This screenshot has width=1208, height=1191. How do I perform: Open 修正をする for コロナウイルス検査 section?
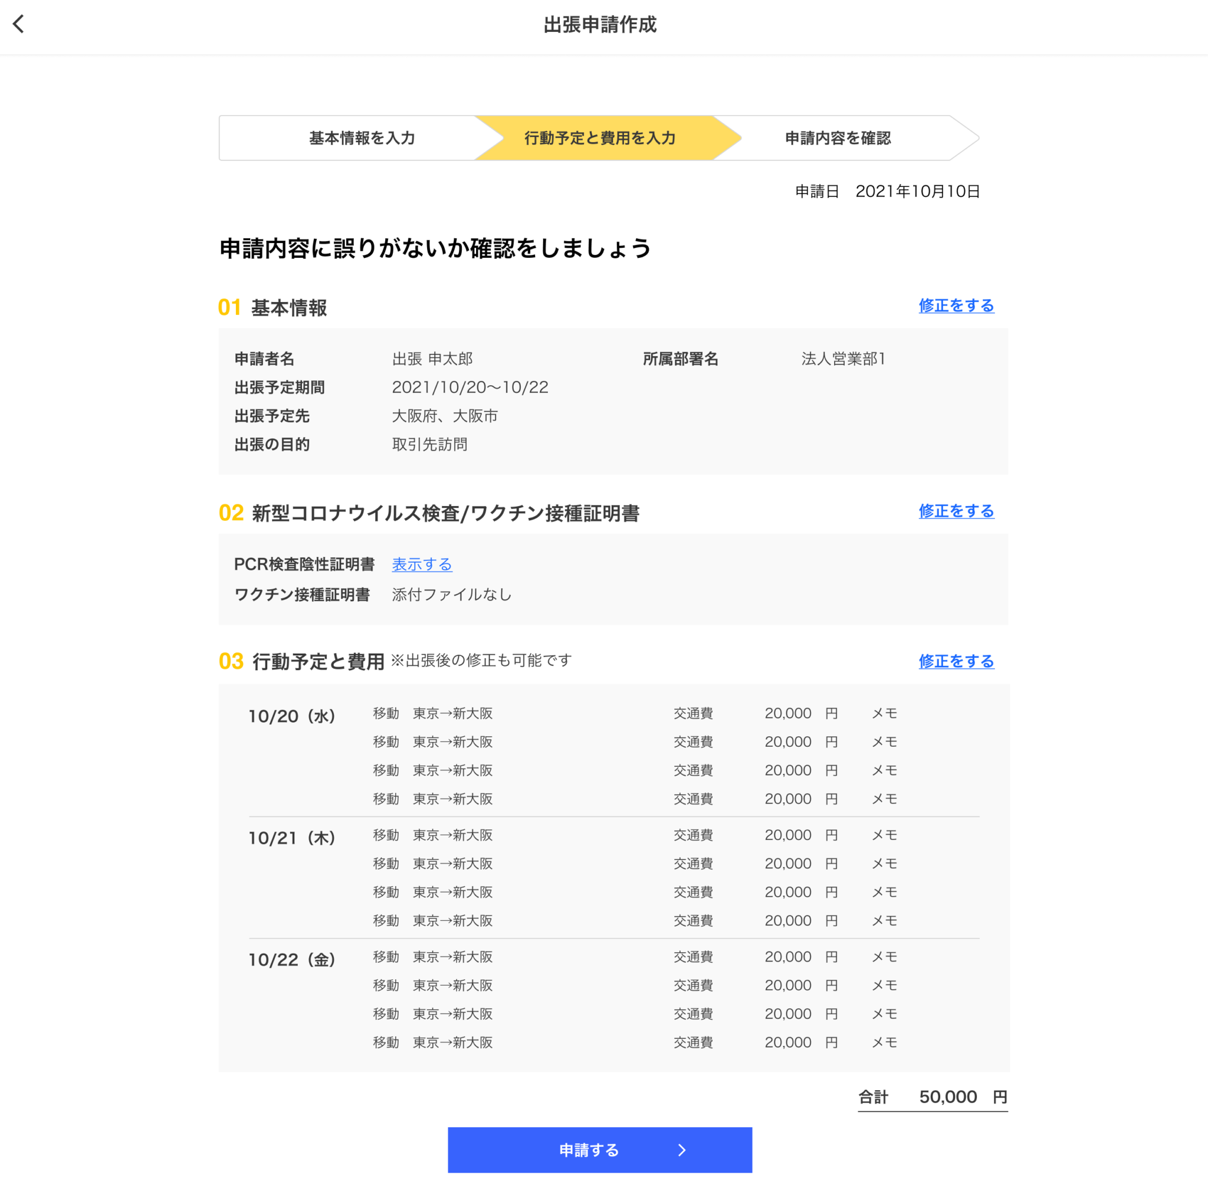pos(956,511)
